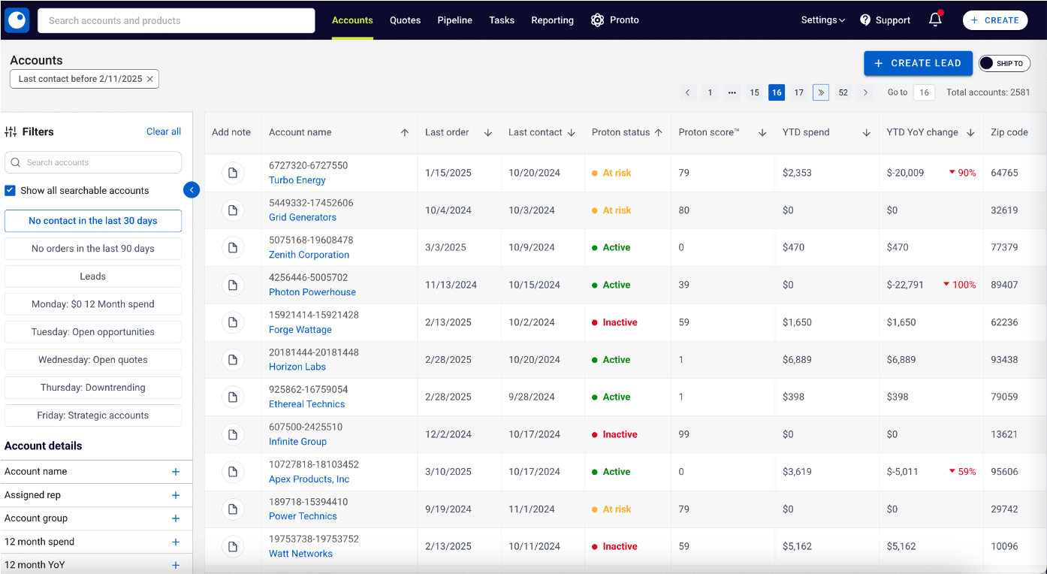Image resolution: width=1047 pixels, height=574 pixels.
Task: Jump forward pages with double-chevron button
Action: [821, 92]
